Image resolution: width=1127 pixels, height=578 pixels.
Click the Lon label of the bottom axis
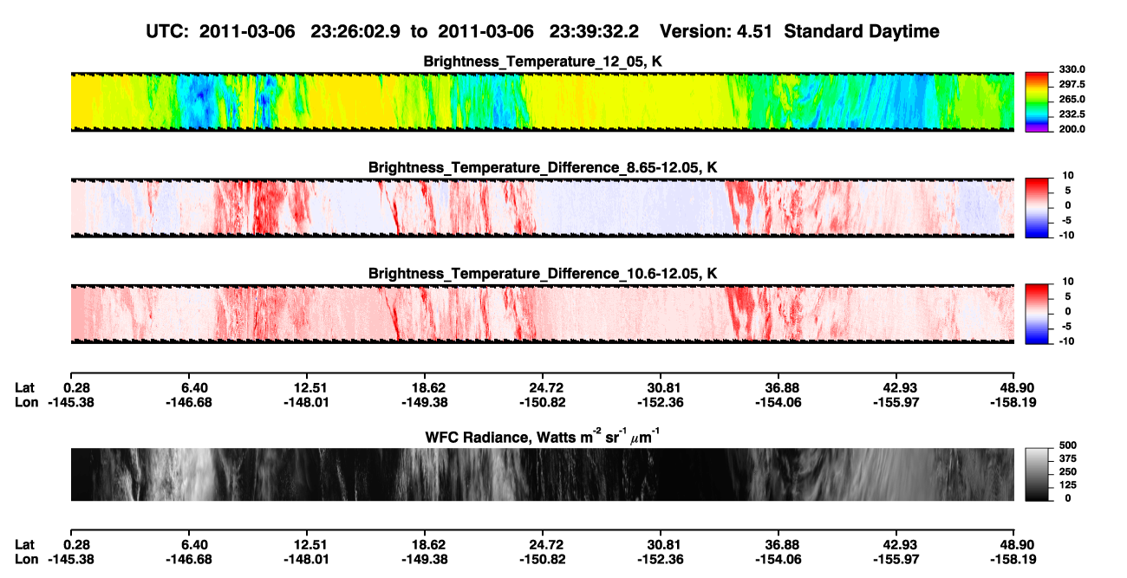point(27,559)
